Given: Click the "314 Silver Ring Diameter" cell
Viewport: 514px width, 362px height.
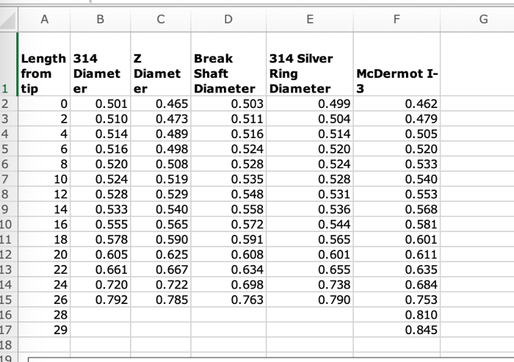Looking at the screenshot, I should 309,73.
